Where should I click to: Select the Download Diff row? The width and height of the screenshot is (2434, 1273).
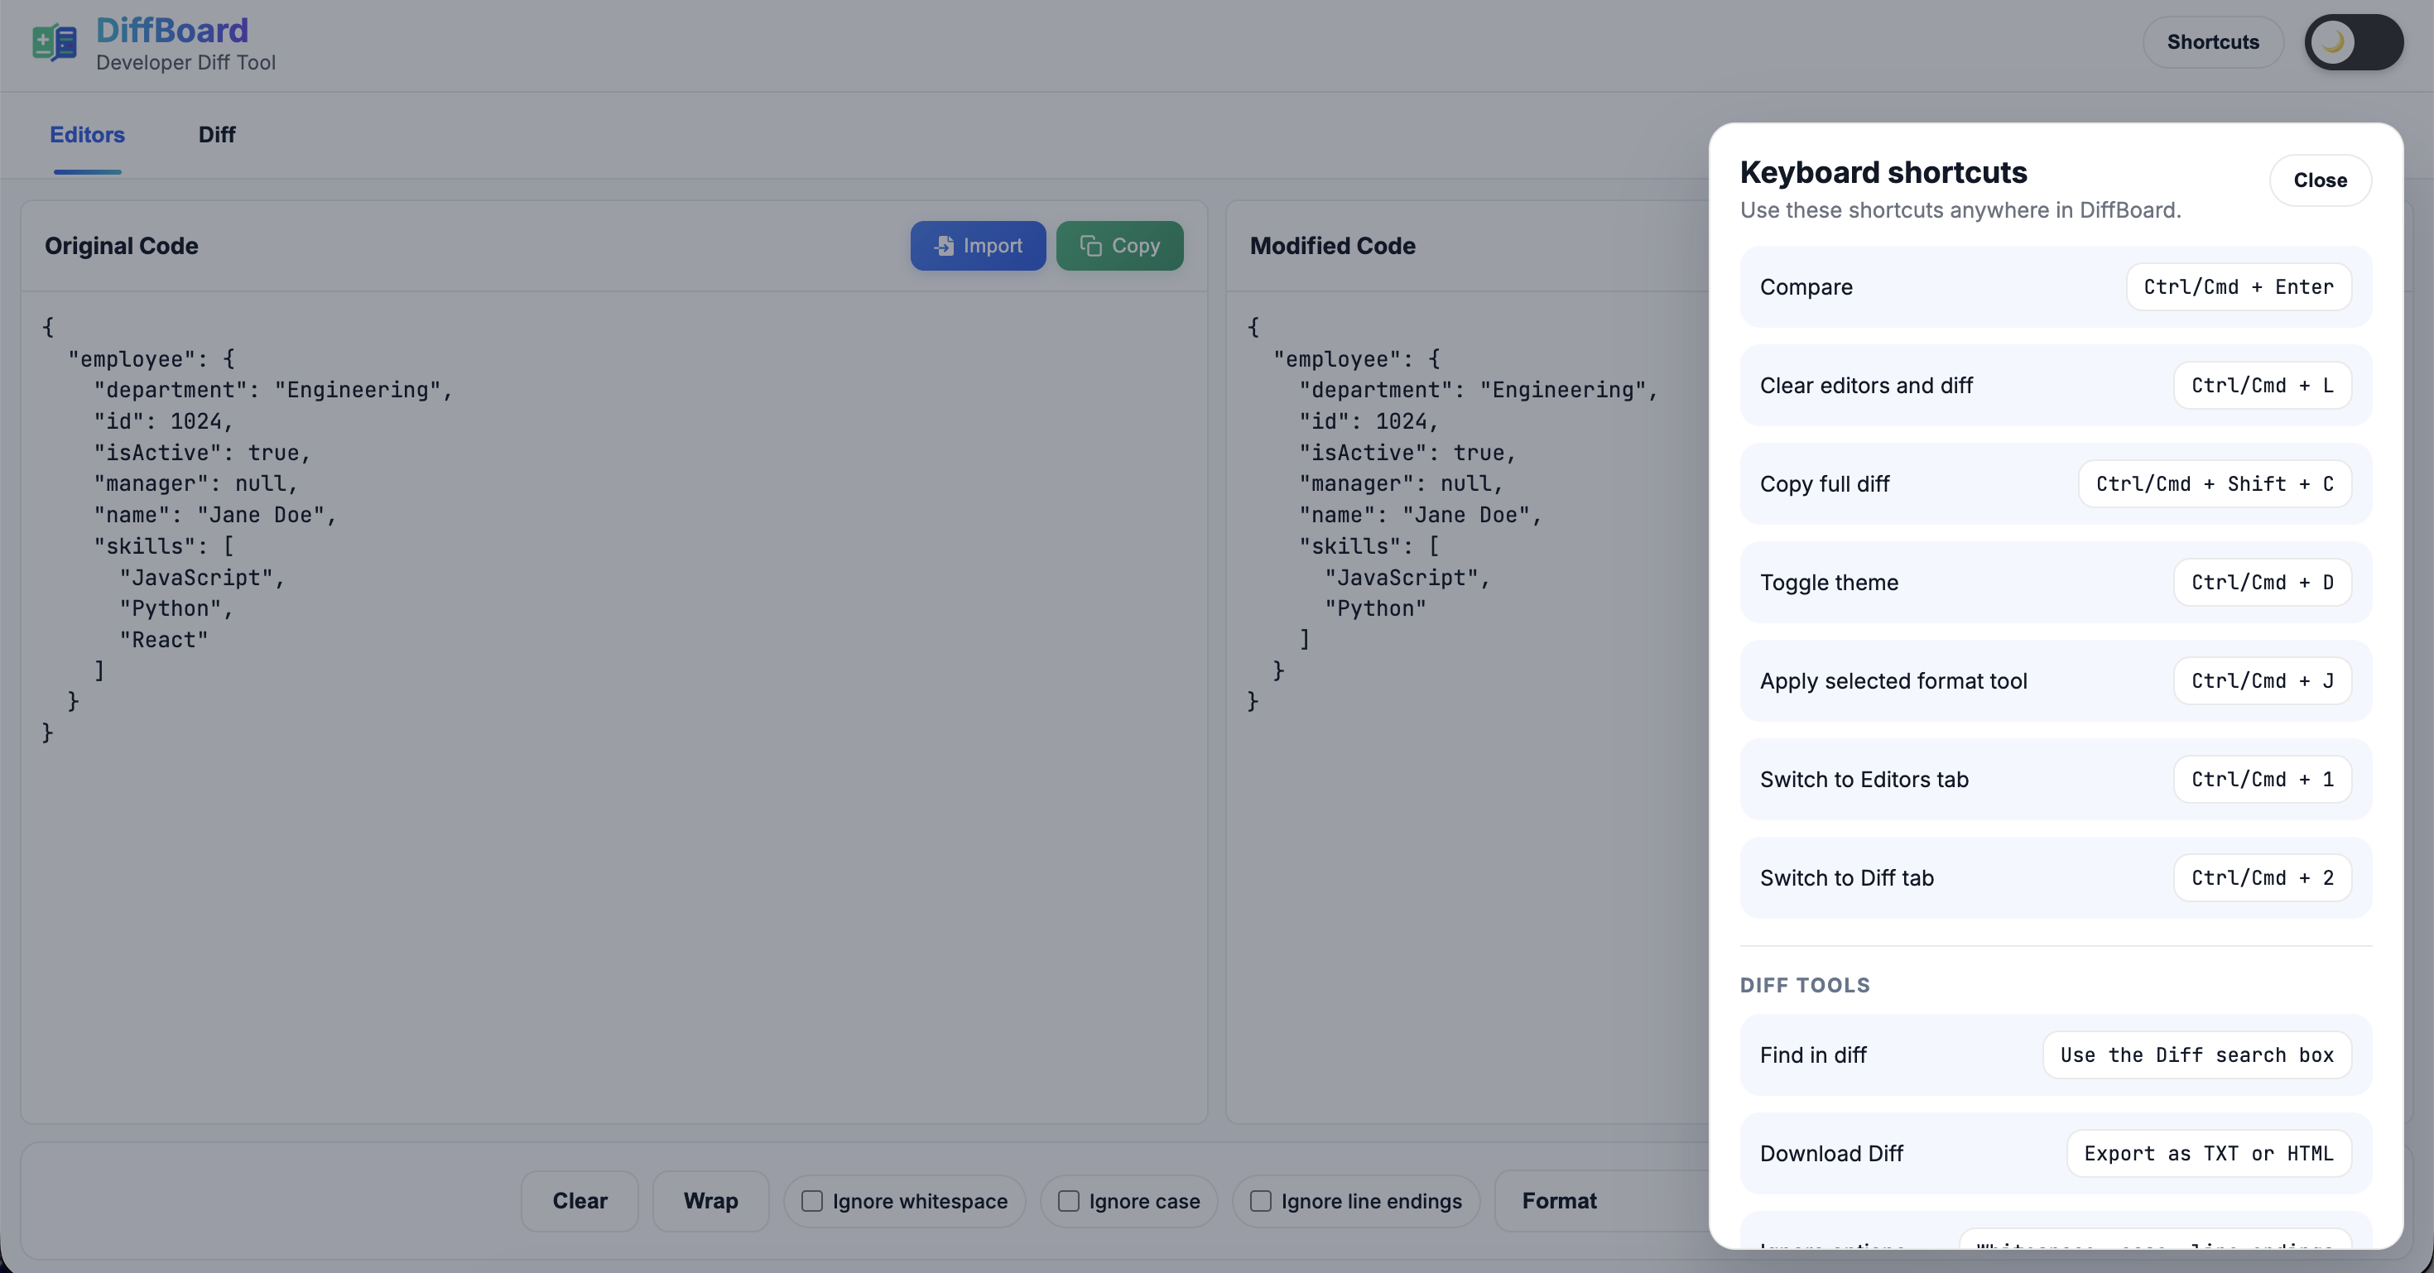click(2055, 1153)
